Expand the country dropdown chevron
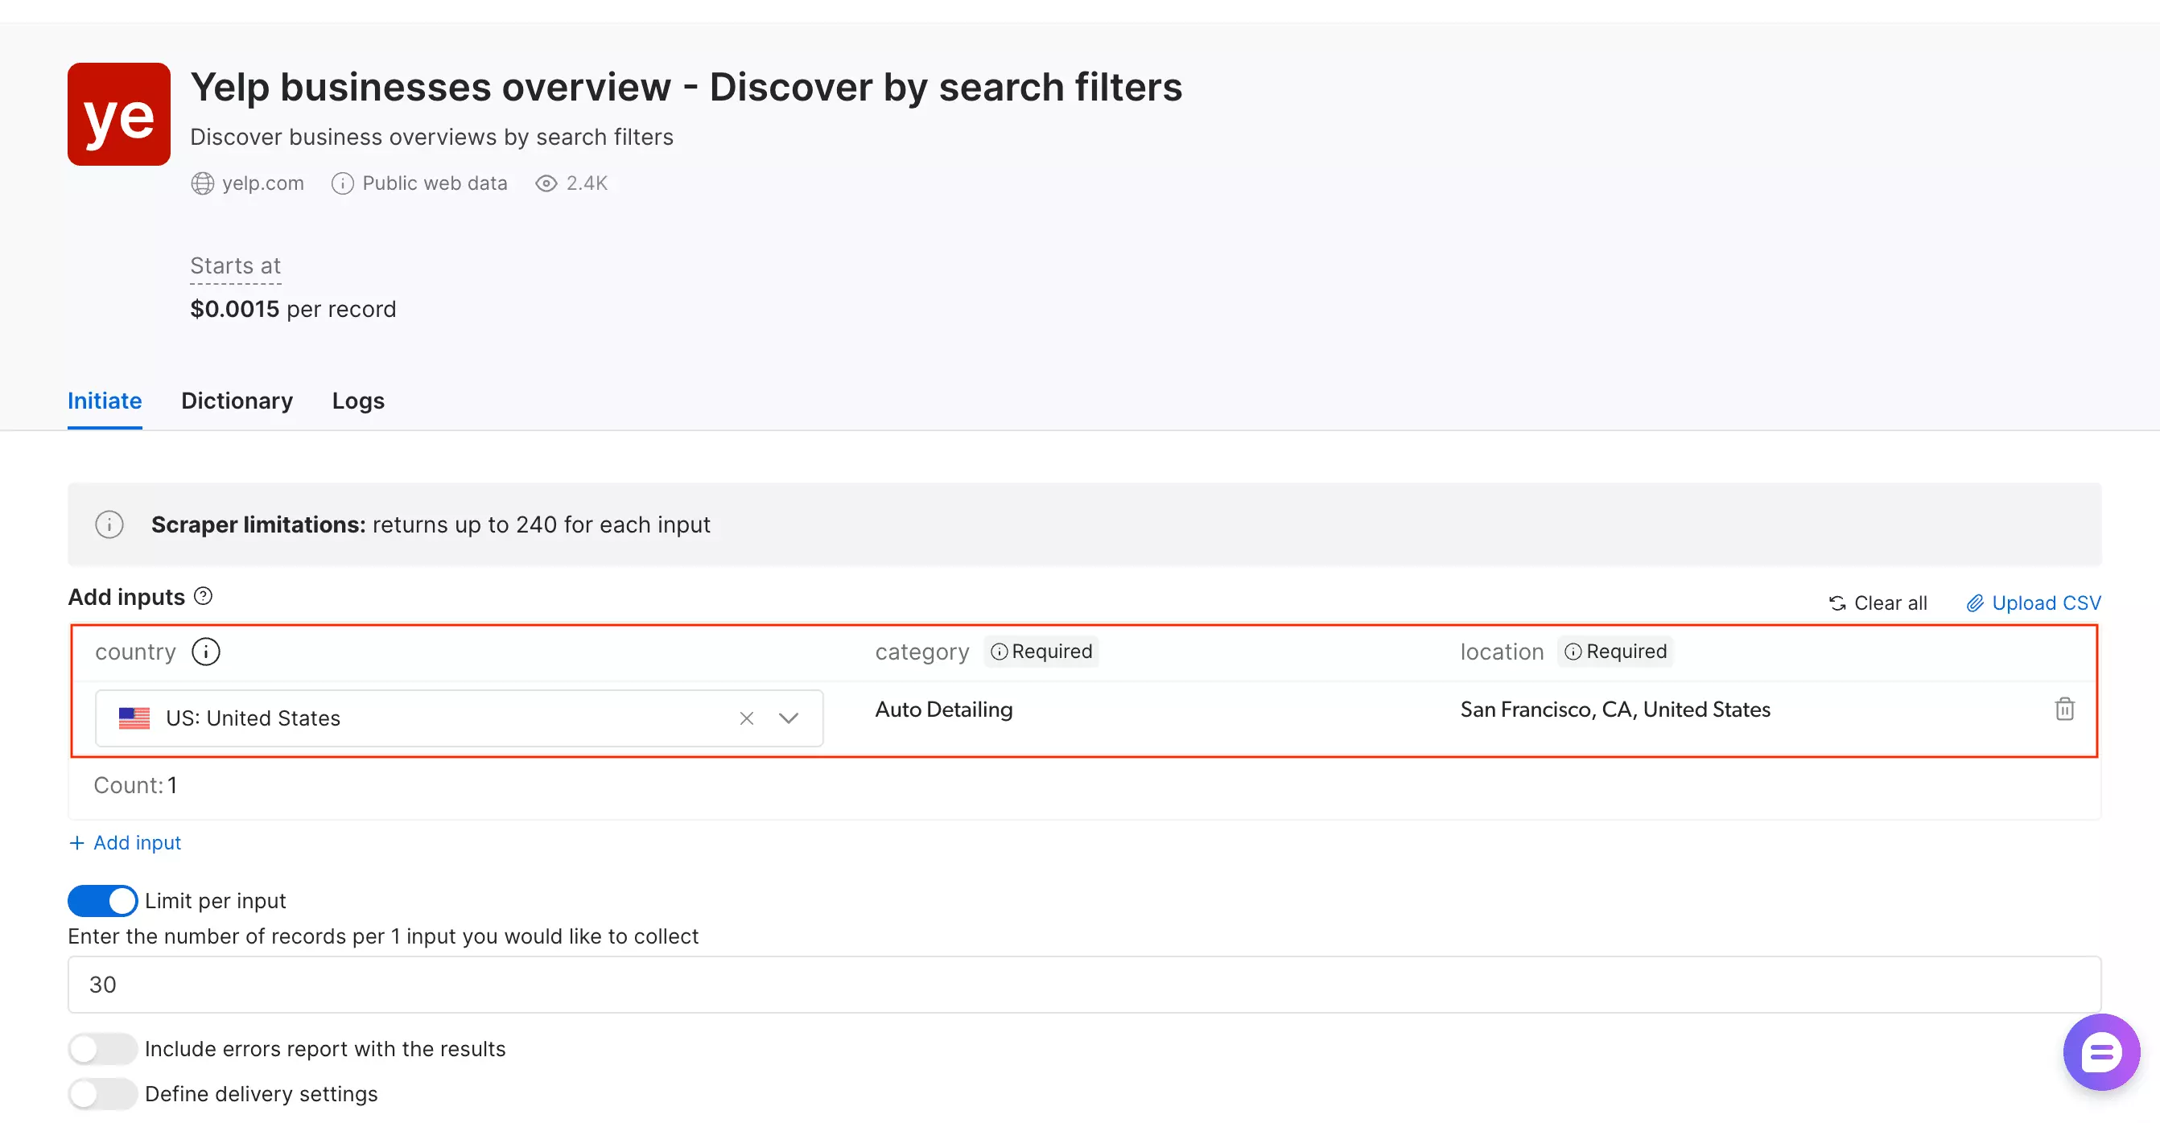 click(x=788, y=718)
